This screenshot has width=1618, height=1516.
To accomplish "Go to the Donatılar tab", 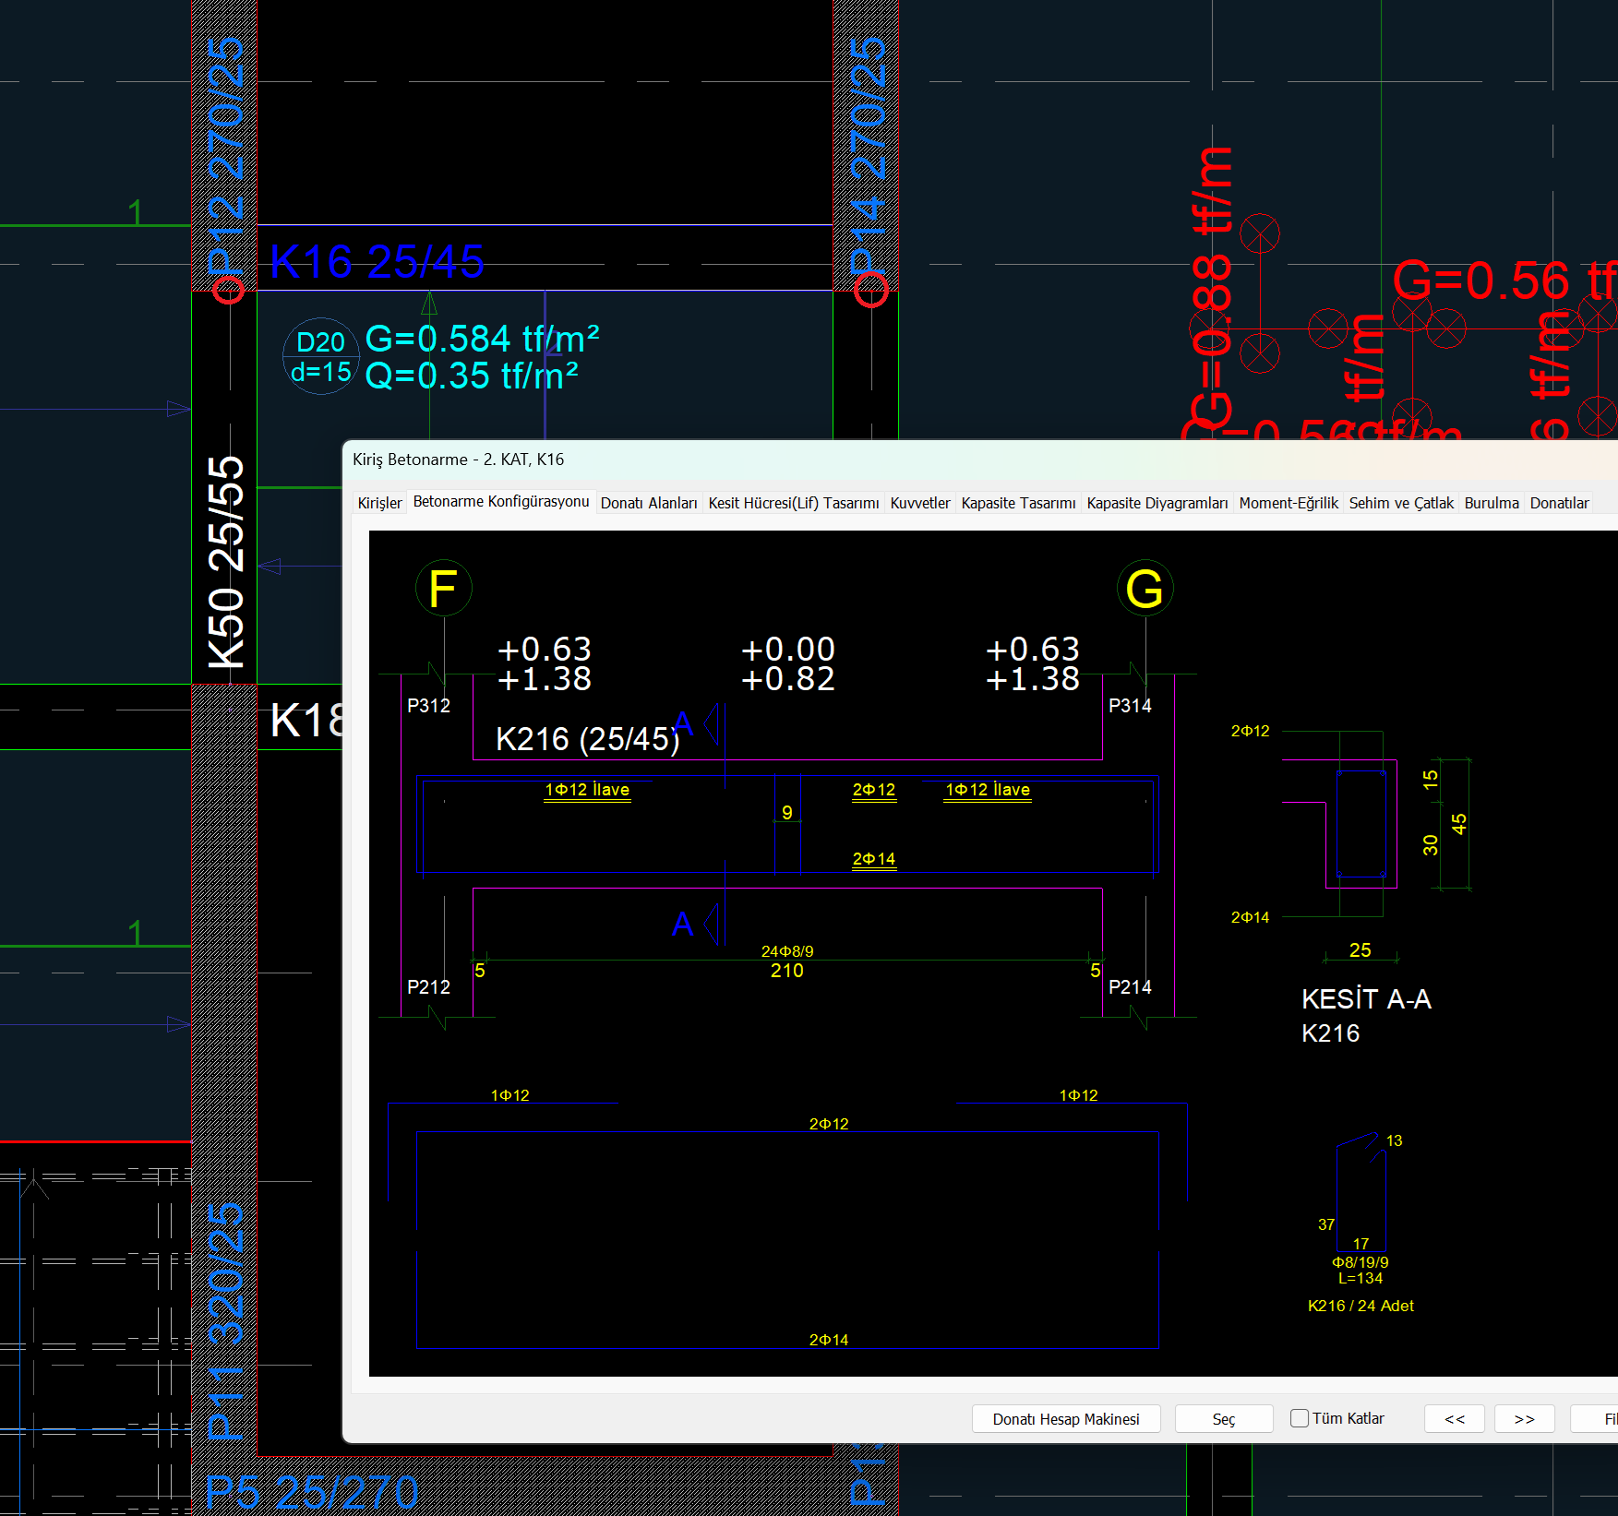I will (1559, 503).
